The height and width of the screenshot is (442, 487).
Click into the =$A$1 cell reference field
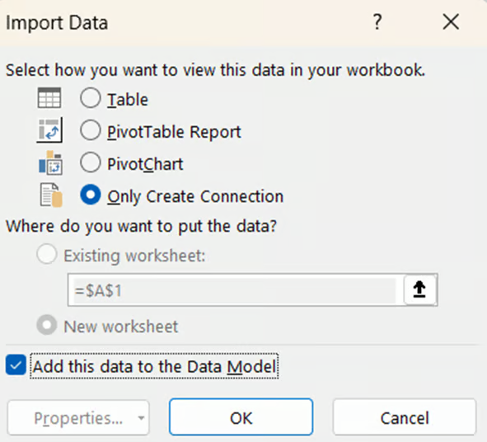coord(236,290)
